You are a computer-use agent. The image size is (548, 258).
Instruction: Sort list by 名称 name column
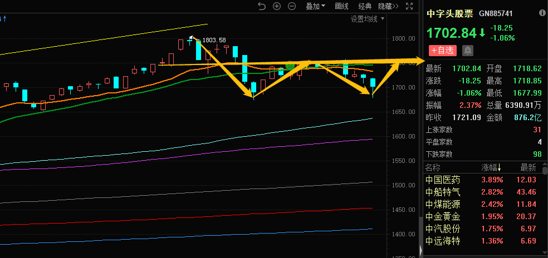[432, 167]
